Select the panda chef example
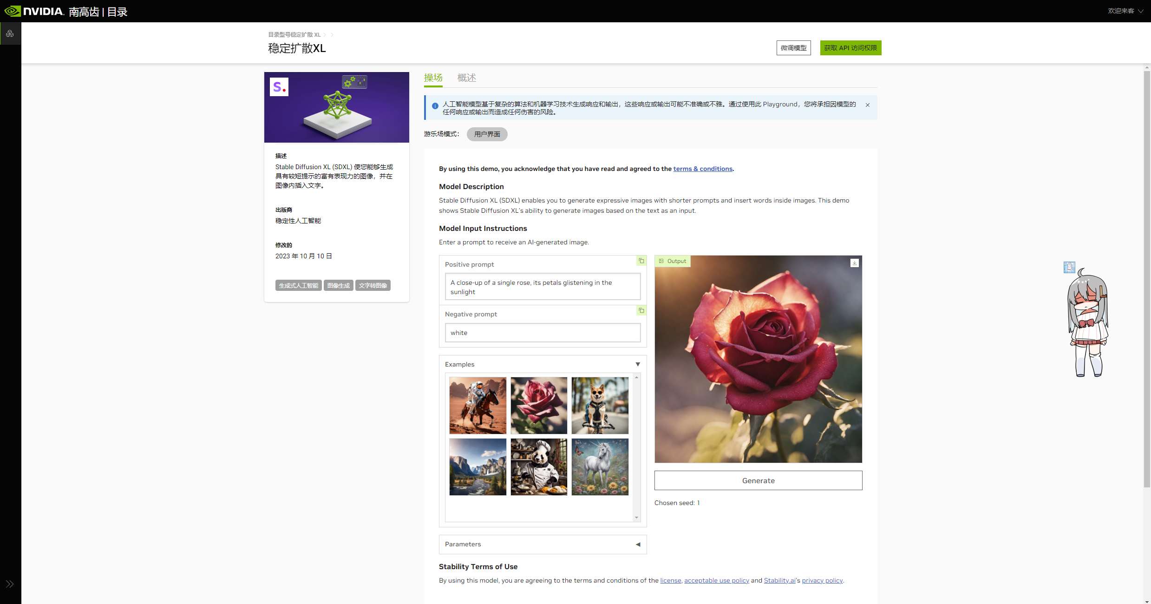 click(539, 467)
